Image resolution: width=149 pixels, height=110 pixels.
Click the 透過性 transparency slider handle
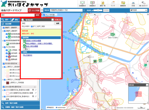(x=98, y=10)
